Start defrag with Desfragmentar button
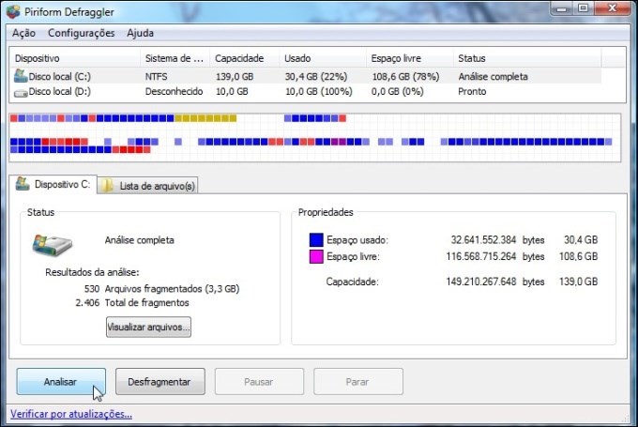The width and height of the screenshot is (638, 427). point(159,381)
